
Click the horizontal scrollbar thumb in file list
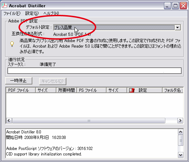[x=89, y=121]
